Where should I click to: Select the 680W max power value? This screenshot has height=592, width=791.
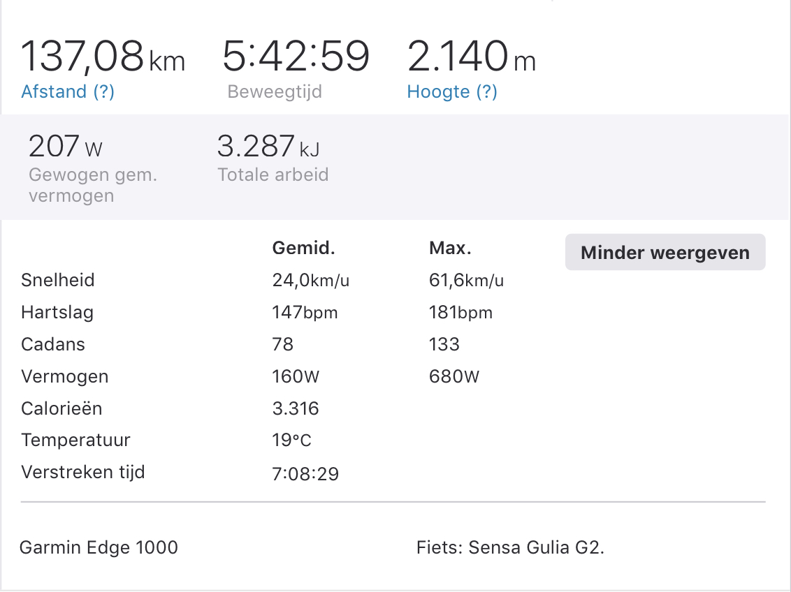[454, 377]
